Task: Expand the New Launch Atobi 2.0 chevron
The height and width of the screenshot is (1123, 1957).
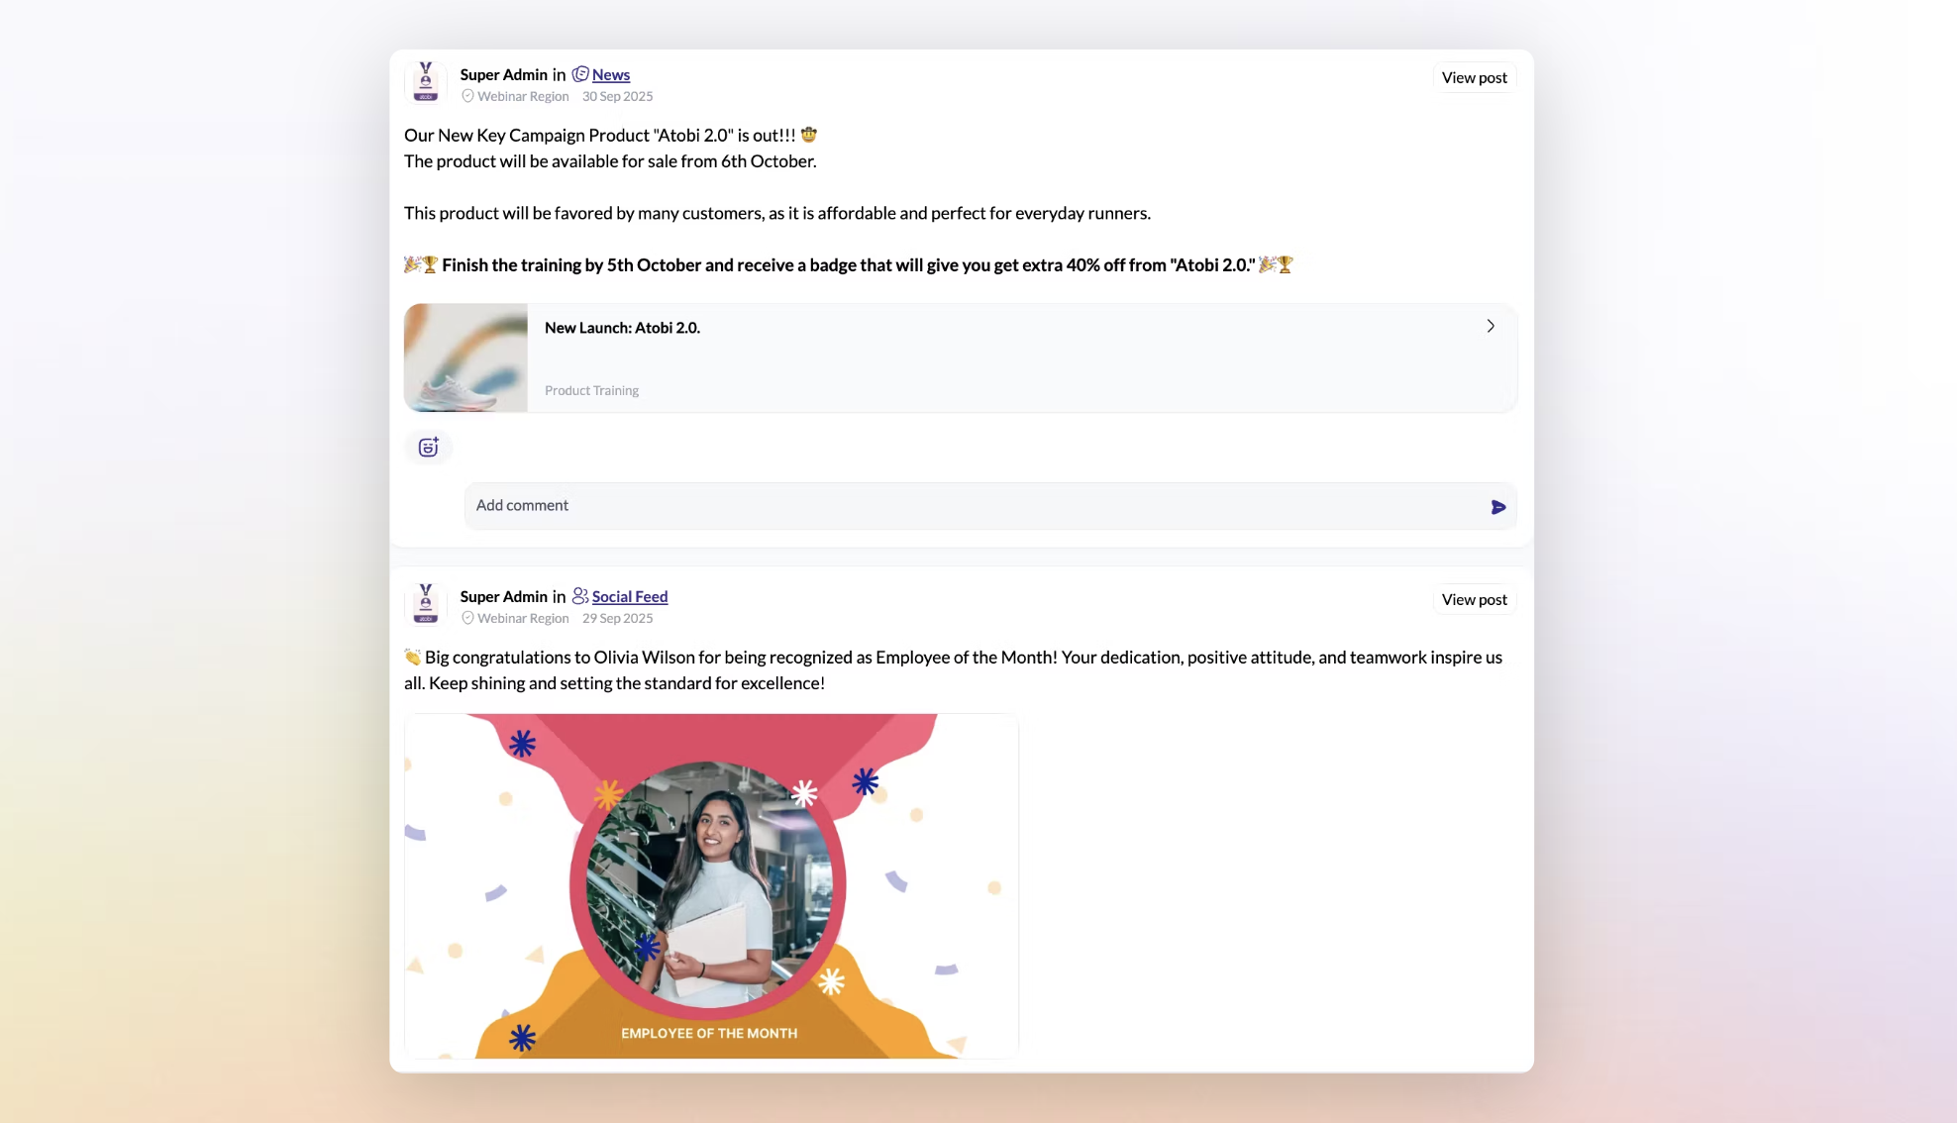Action: [x=1490, y=326]
